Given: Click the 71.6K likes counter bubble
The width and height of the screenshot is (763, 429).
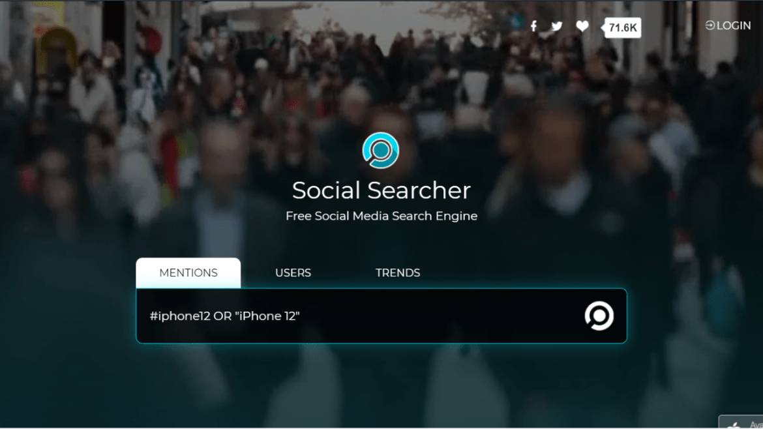Looking at the screenshot, I should (x=622, y=28).
